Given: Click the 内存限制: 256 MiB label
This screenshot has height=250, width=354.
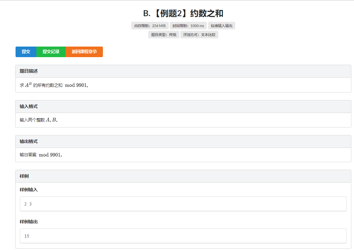Looking at the screenshot, I should [150, 26].
